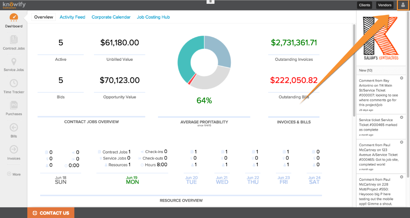This screenshot has width=410, height=218.
Task: Click the user profile icon
Action: 403,5
